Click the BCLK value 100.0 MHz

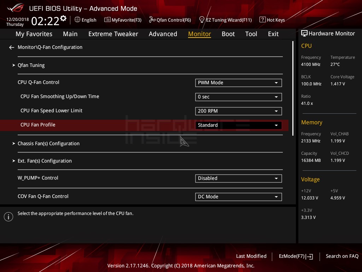(x=311, y=84)
